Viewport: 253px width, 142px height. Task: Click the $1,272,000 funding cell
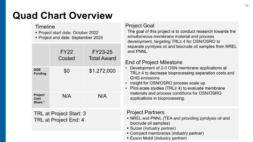click(102, 71)
